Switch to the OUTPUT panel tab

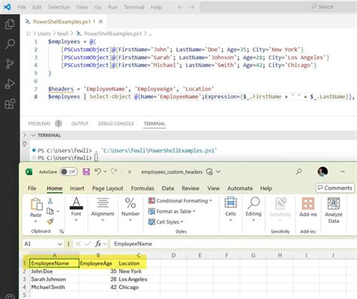click(80, 124)
